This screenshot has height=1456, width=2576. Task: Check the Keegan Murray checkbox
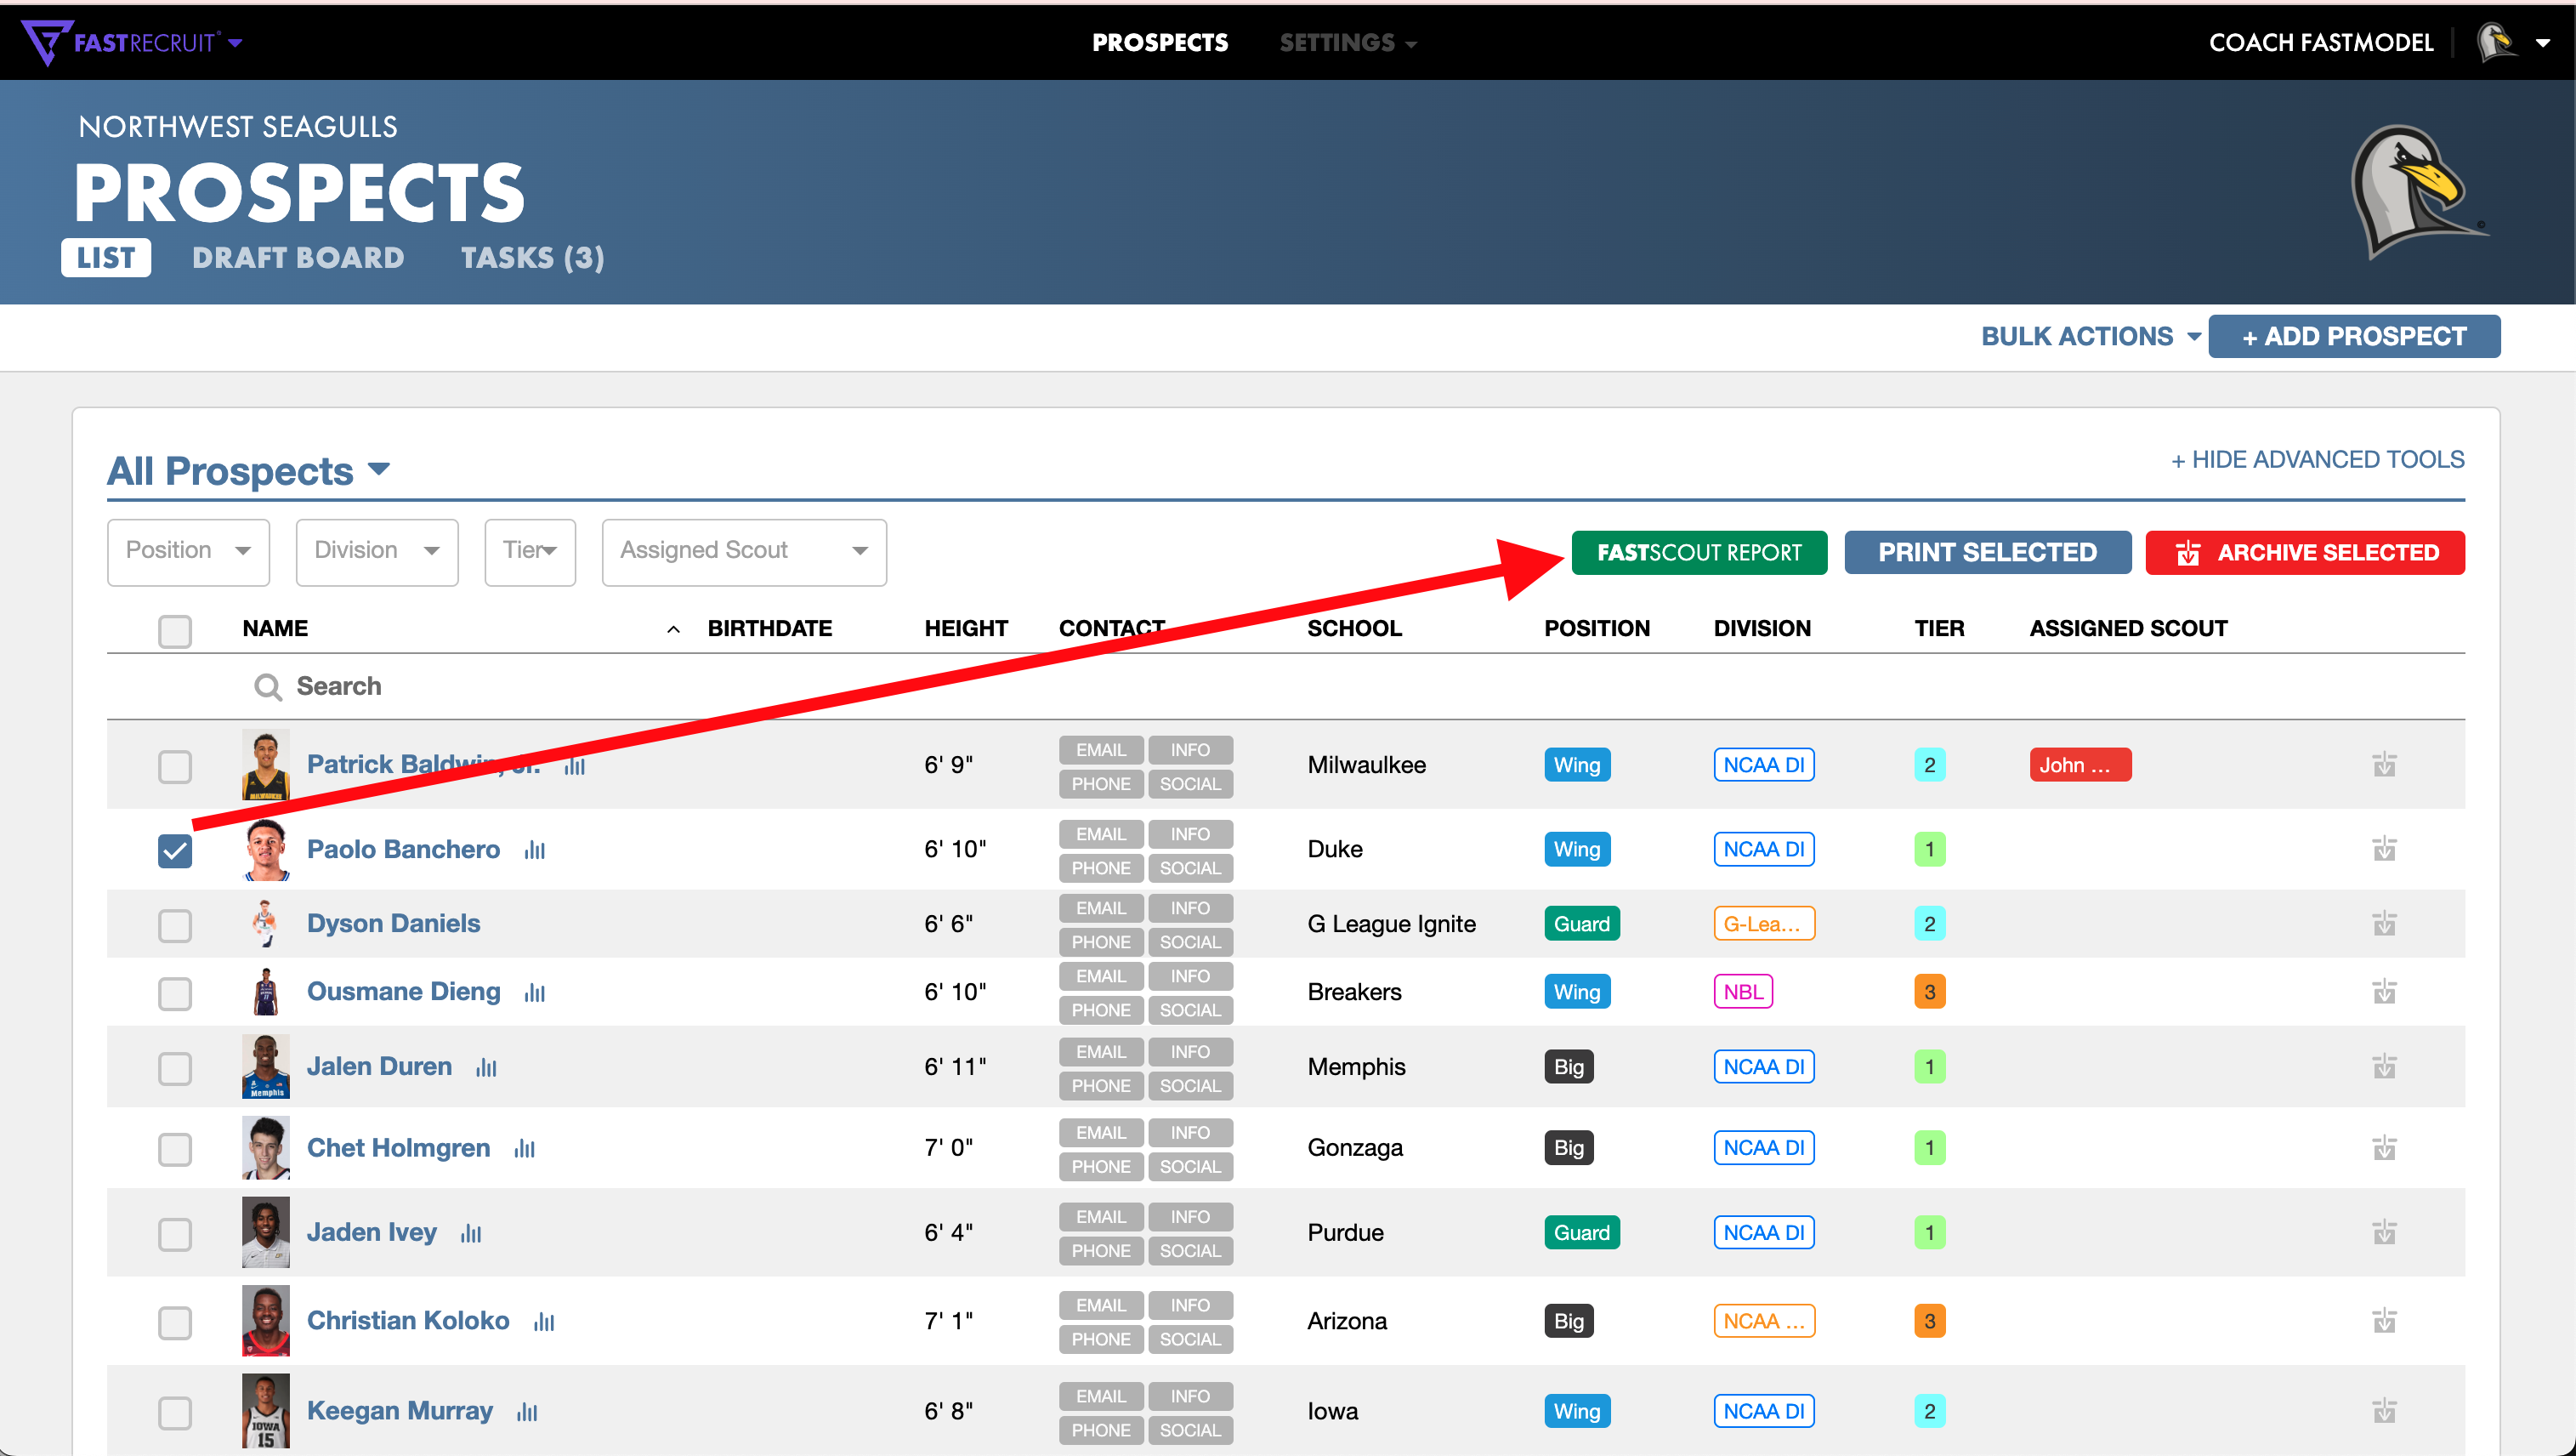point(175,1413)
